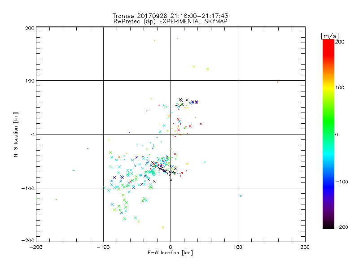Select the orange dot at the very top of the plot
The width and height of the screenshot is (359, 269).
[155, 41]
